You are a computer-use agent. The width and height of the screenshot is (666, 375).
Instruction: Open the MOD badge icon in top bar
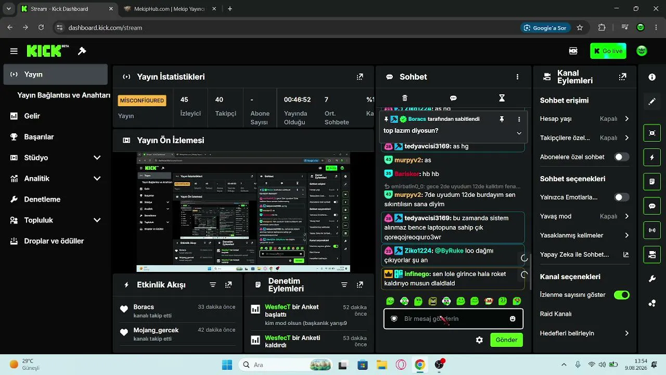point(573,51)
